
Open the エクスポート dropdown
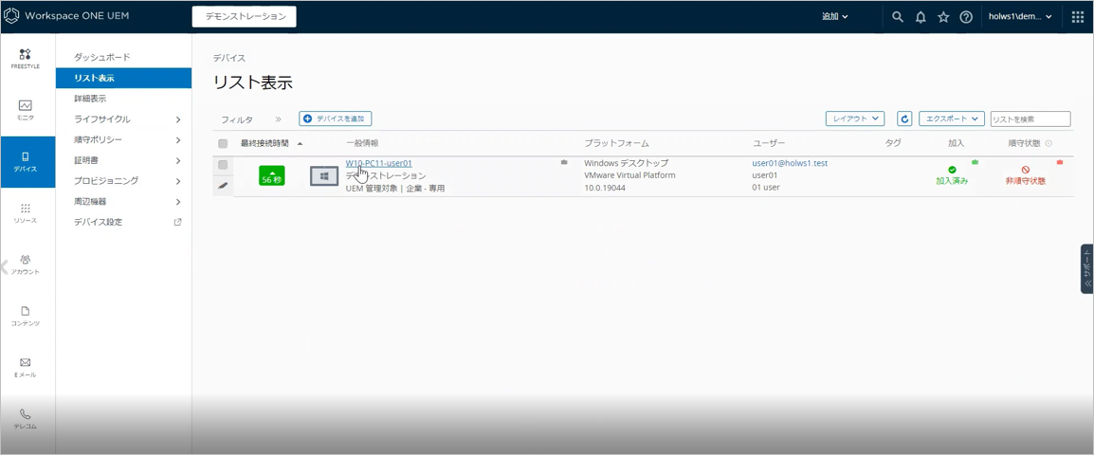(x=952, y=118)
